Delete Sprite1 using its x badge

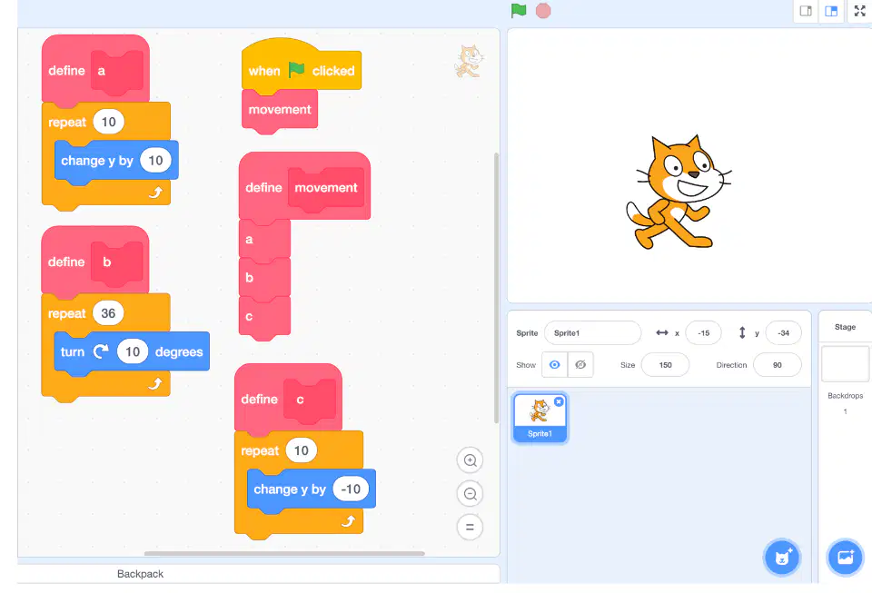pos(559,401)
